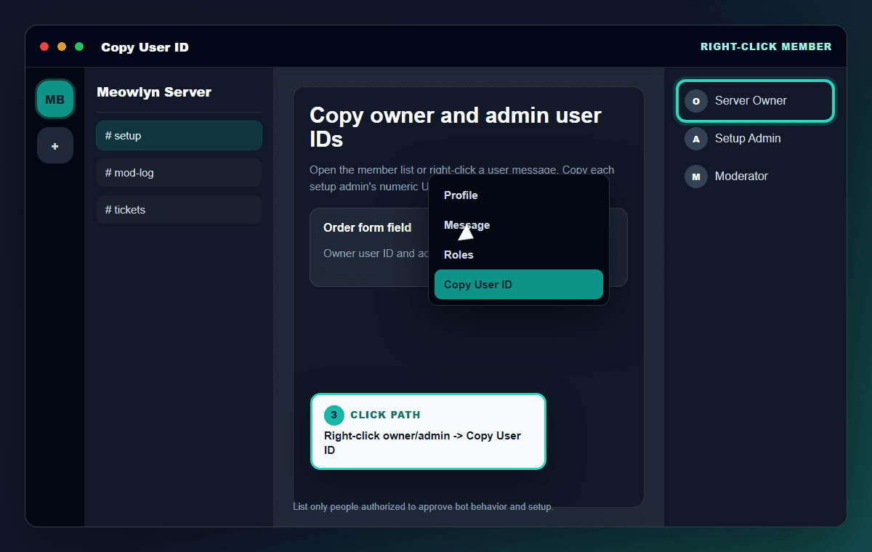Choose Profile in the context menu
This screenshot has height=552, width=872.
pos(519,195)
